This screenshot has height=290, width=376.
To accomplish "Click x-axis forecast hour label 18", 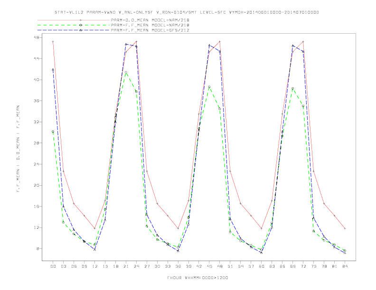I will tap(115, 266).
